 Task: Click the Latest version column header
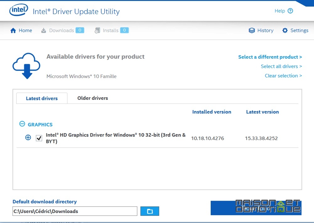262,112
